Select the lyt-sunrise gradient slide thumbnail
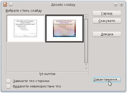The image size is (127, 93). [64, 29]
